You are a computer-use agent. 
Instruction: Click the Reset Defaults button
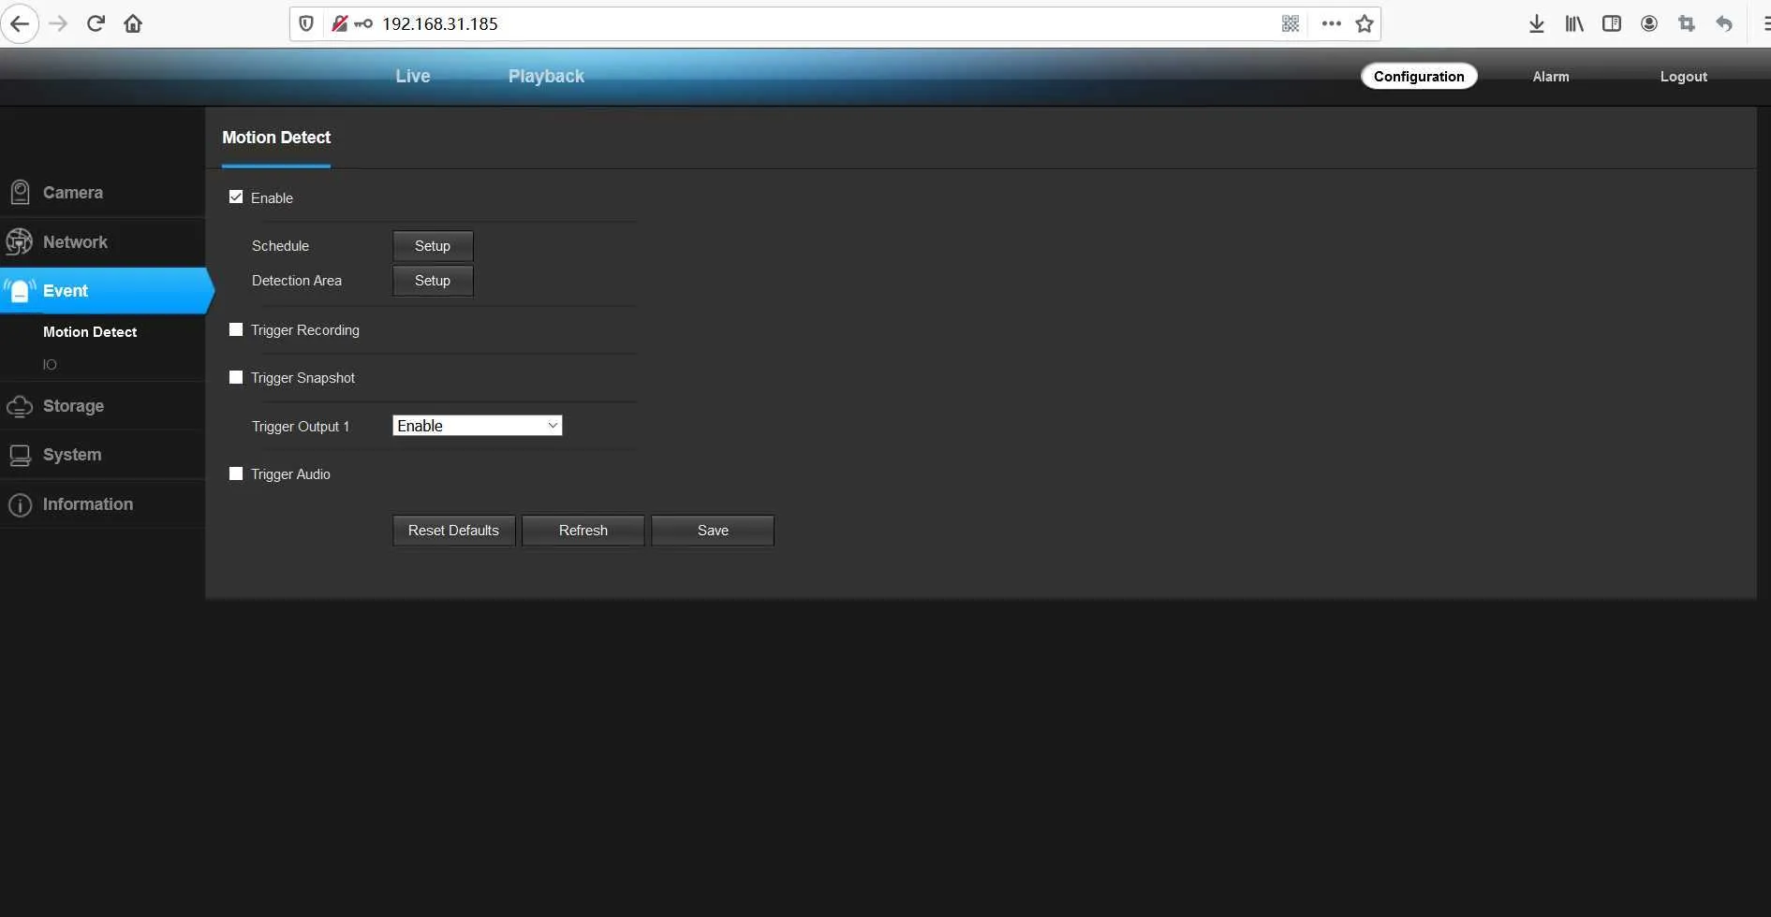[x=453, y=531]
